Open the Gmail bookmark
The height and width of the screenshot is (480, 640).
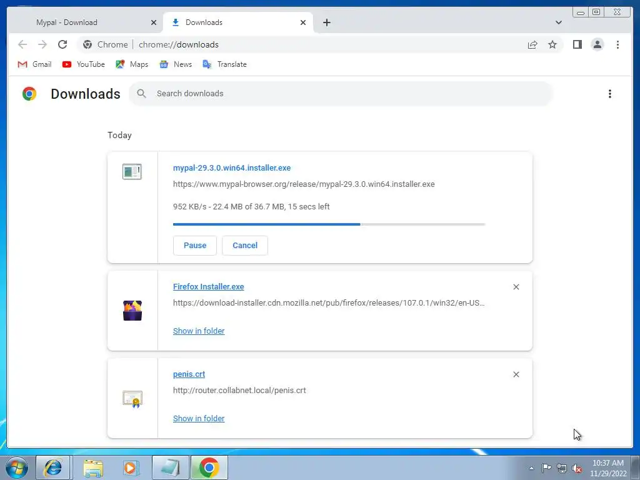pyautogui.click(x=35, y=64)
